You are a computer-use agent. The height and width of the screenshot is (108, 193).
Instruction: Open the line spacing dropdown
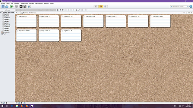coord(53,10)
